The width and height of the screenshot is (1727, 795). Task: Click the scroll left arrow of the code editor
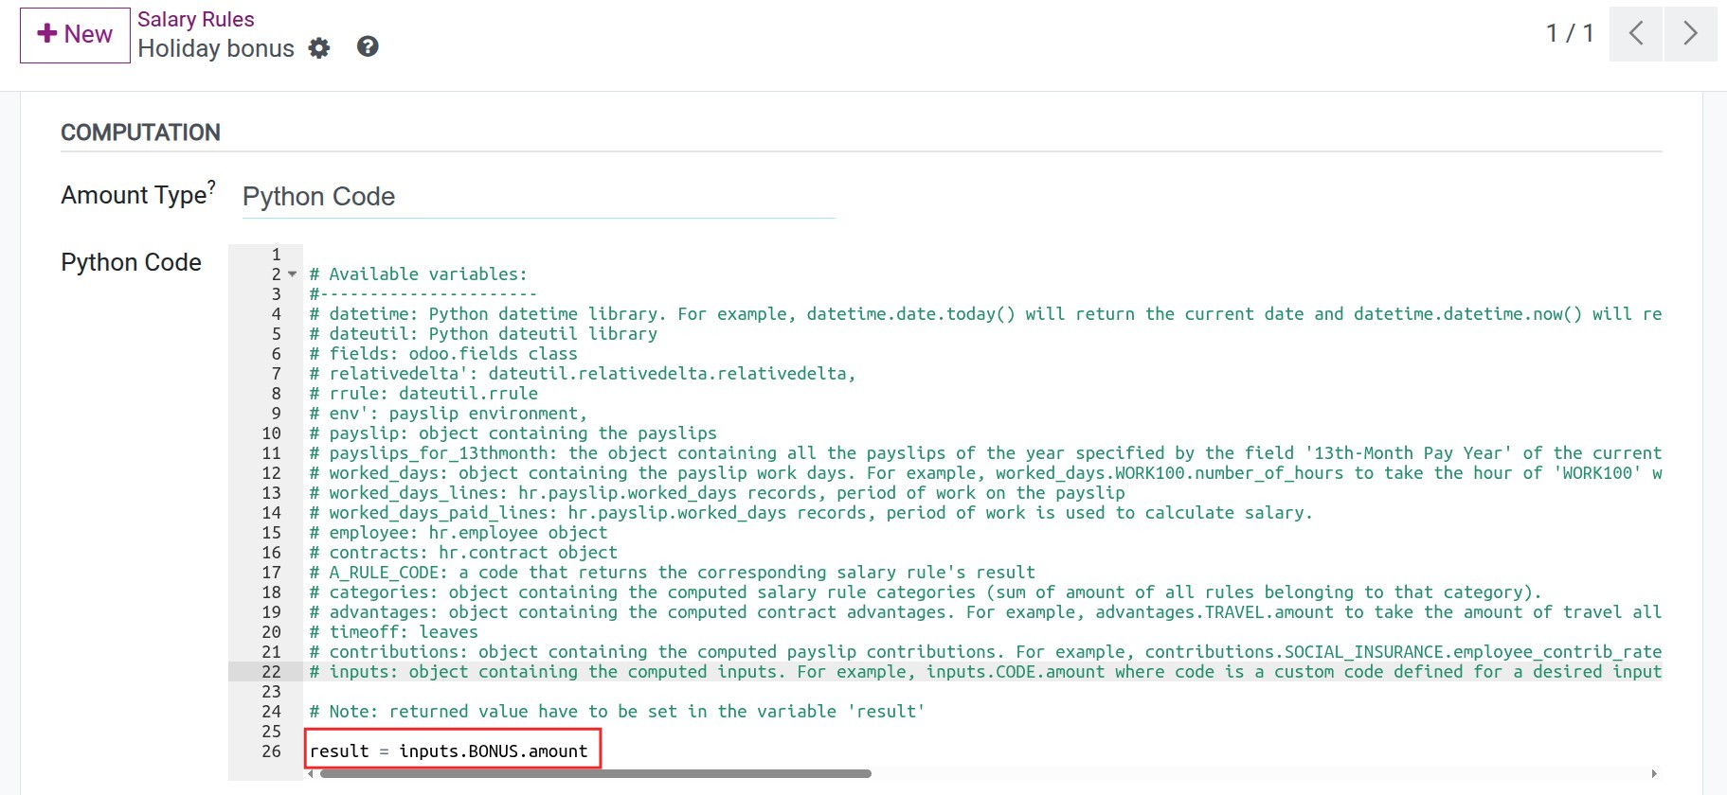[x=310, y=773]
